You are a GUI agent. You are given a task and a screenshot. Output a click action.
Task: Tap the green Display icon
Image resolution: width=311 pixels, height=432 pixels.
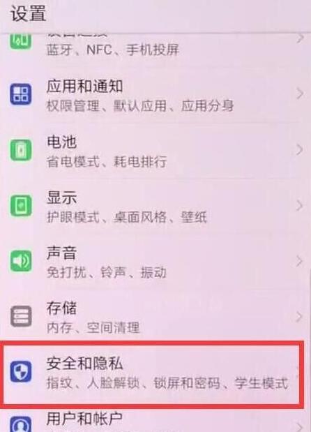[21, 205]
